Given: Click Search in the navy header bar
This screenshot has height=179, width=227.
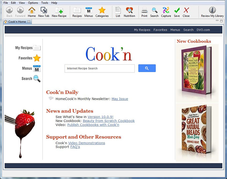Looking at the screenshot, I should tap(188, 30).
